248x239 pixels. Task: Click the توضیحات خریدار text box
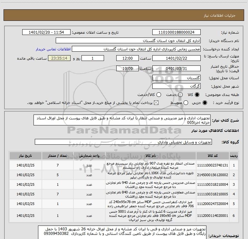[x=122, y=233]
